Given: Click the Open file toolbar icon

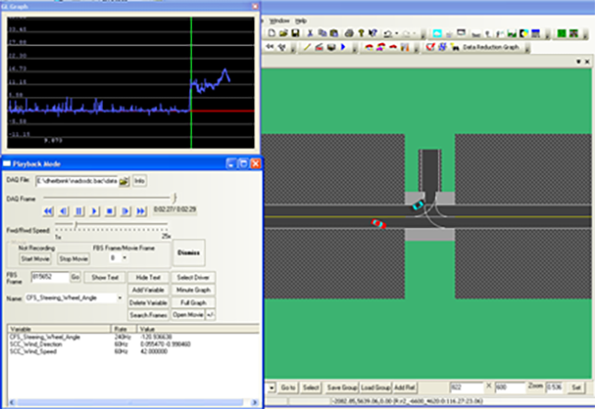Looking at the screenshot, I should (x=285, y=33).
